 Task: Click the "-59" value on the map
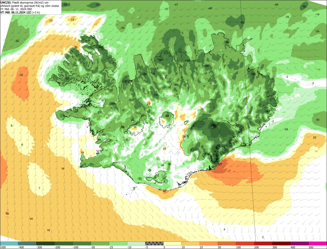coord(104,135)
